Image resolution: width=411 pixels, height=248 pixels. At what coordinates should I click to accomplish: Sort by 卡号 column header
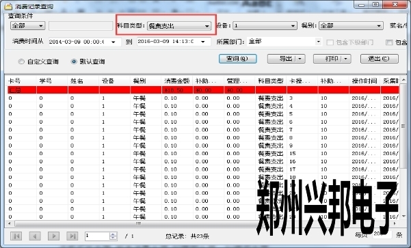tap(21, 81)
